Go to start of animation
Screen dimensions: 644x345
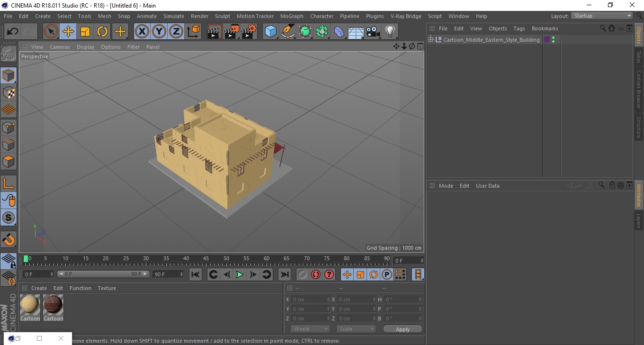tap(196, 274)
